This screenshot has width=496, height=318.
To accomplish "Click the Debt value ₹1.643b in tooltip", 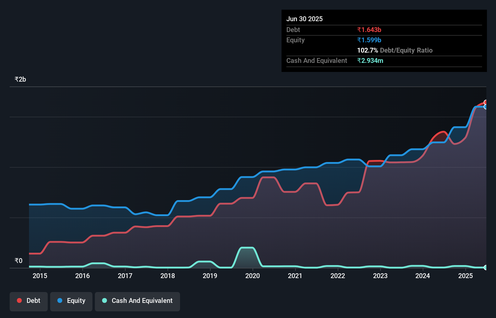I will [x=369, y=30].
